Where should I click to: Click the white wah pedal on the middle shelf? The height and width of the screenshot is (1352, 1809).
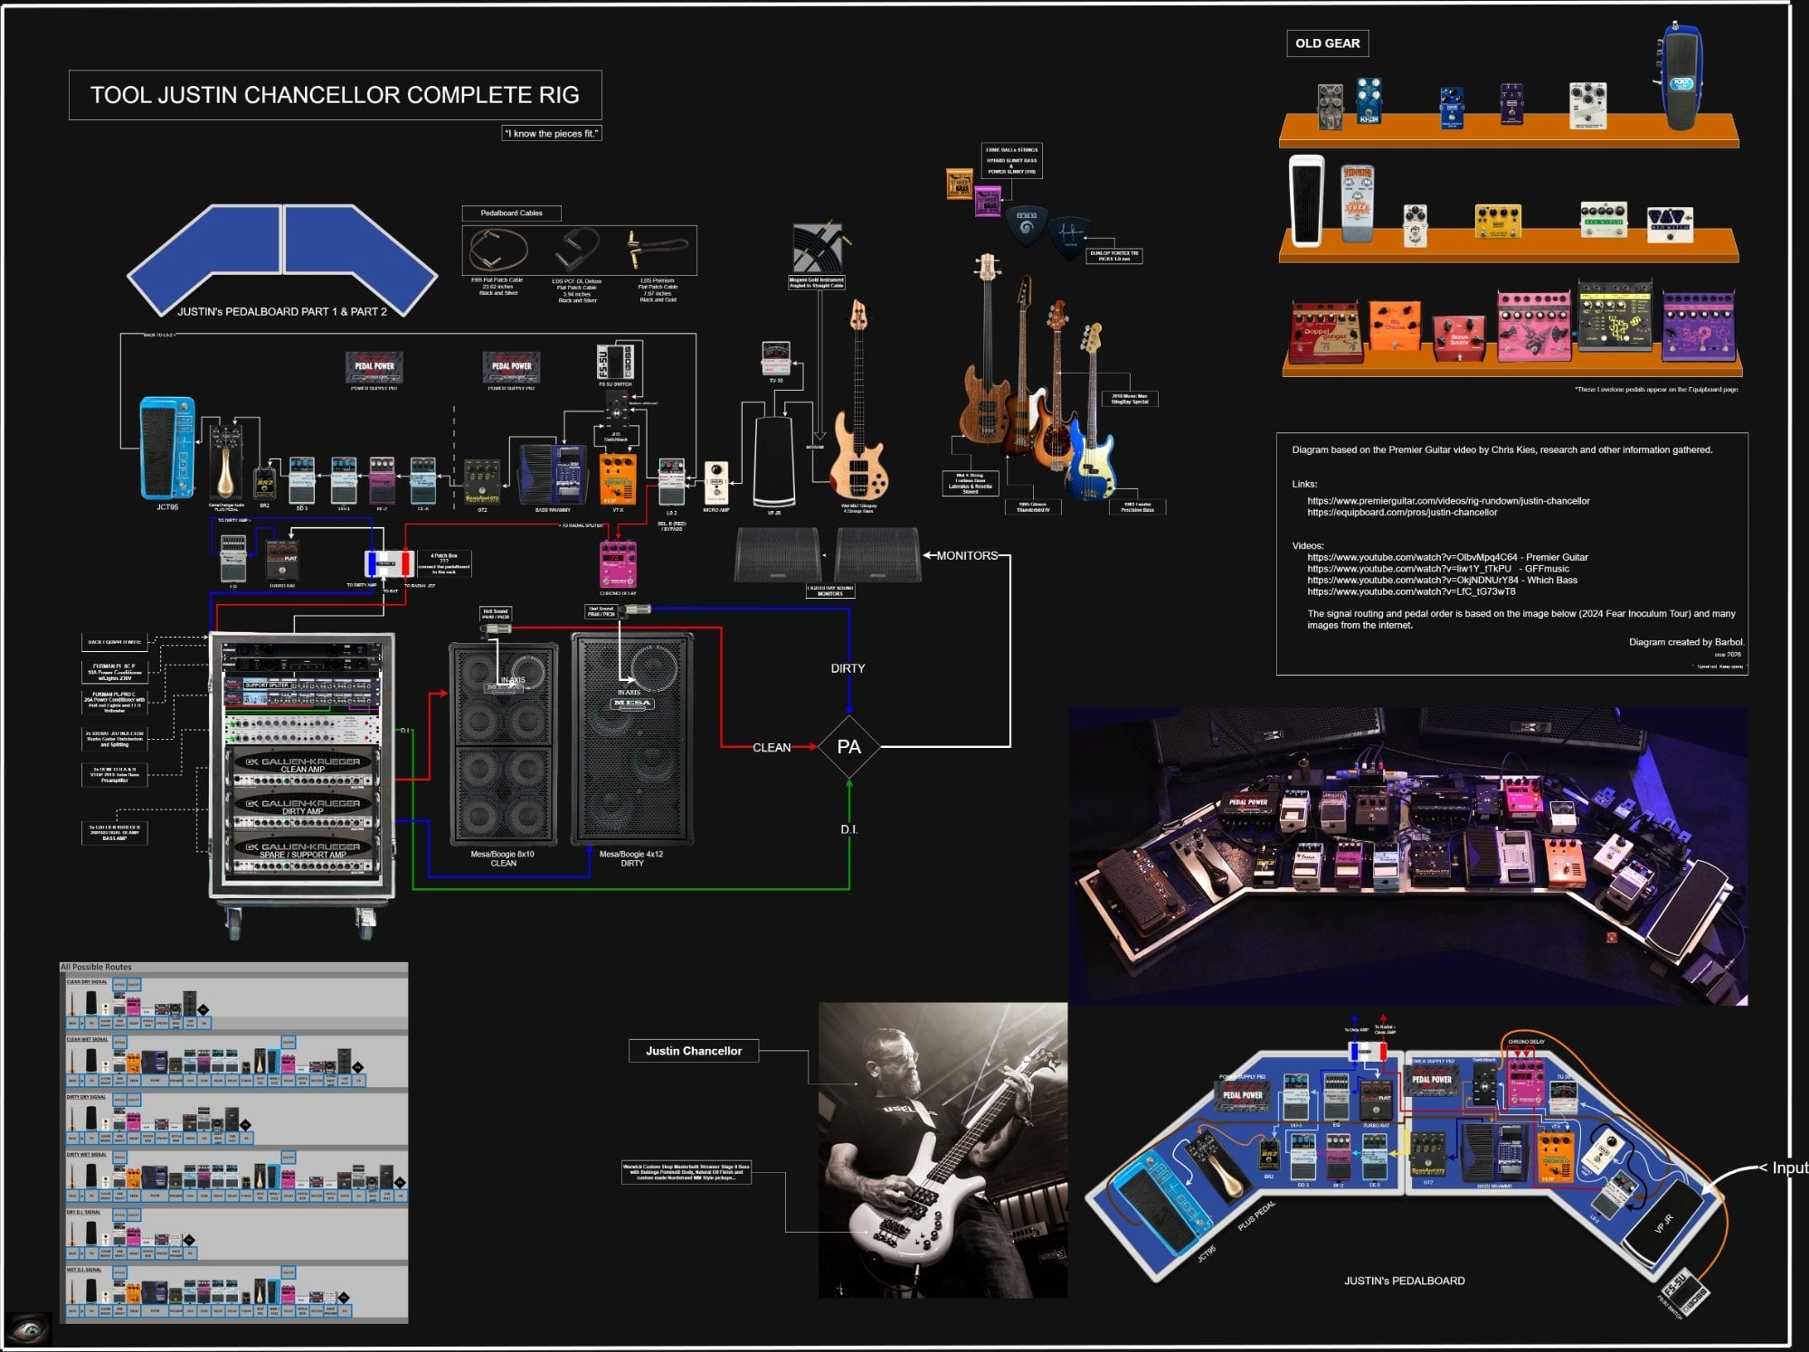[x=1306, y=200]
